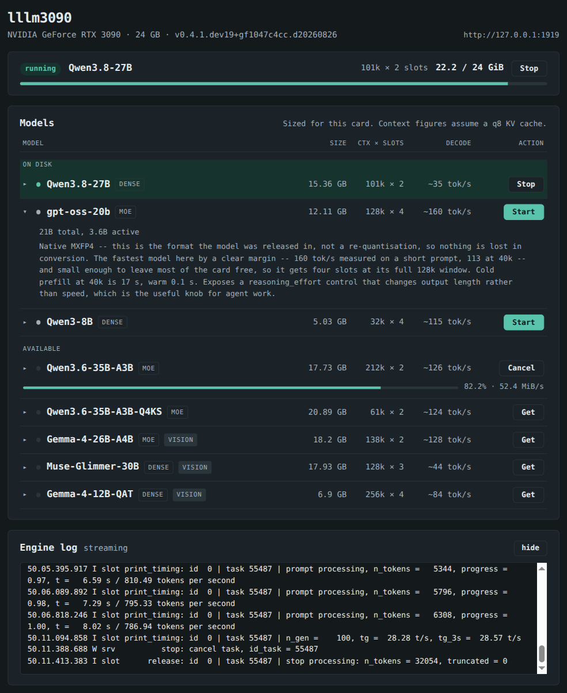
Task: Click the MOE tag on gpt-oss-20b
Action: click(126, 212)
